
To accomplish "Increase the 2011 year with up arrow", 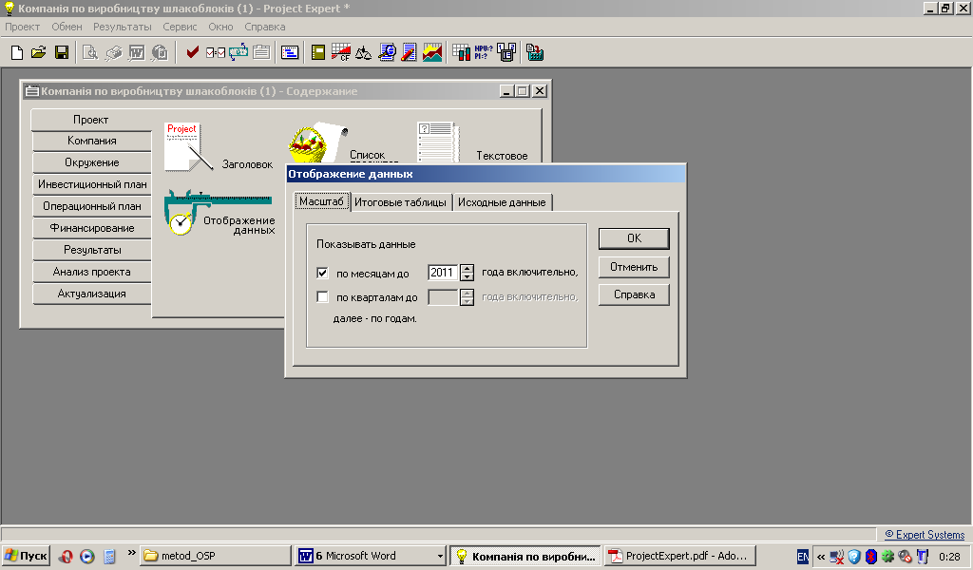I will coord(467,269).
